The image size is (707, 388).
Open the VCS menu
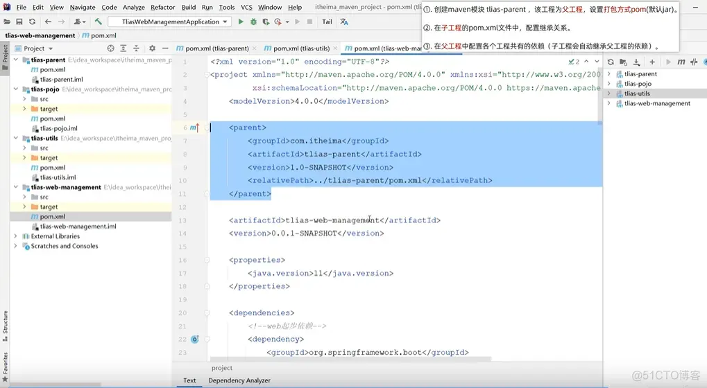pyautogui.click(x=246, y=7)
